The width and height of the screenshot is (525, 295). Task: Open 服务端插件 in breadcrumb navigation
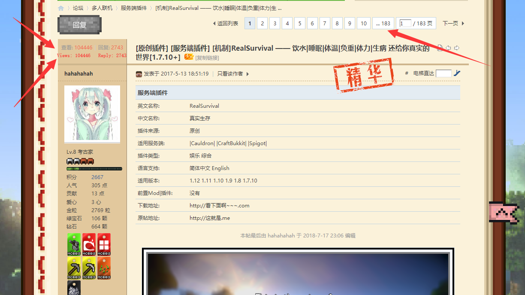coord(133,8)
